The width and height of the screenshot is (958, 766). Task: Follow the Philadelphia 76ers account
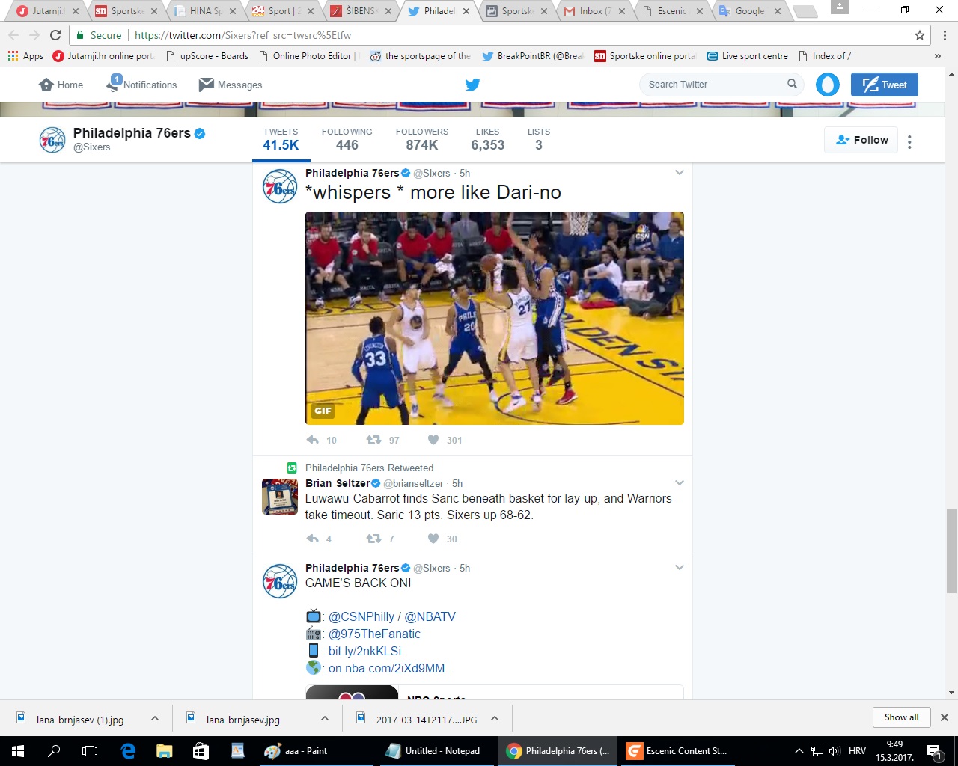[861, 140]
